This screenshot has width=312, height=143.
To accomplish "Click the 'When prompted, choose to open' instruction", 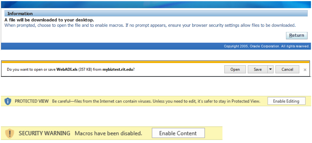I will pyautogui.click(x=150, y=25).
